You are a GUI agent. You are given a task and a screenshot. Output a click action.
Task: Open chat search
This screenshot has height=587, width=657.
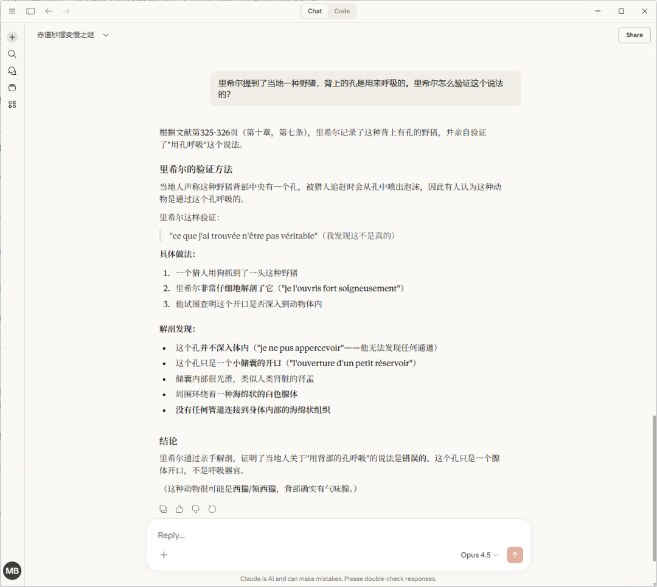pyautogui.click(x=12, y=54)
